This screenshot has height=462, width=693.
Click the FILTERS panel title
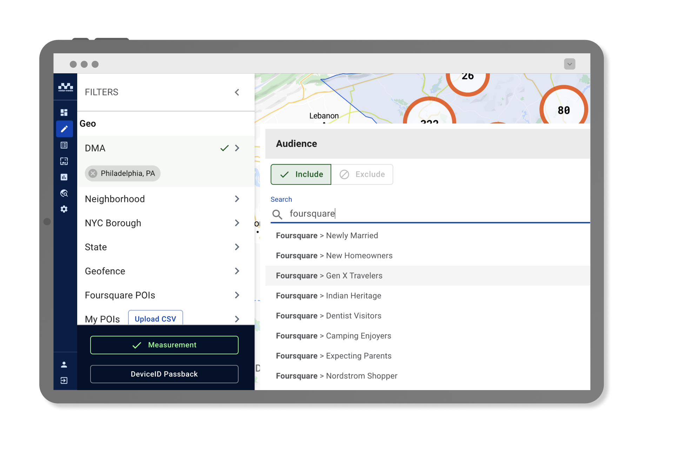101,92
